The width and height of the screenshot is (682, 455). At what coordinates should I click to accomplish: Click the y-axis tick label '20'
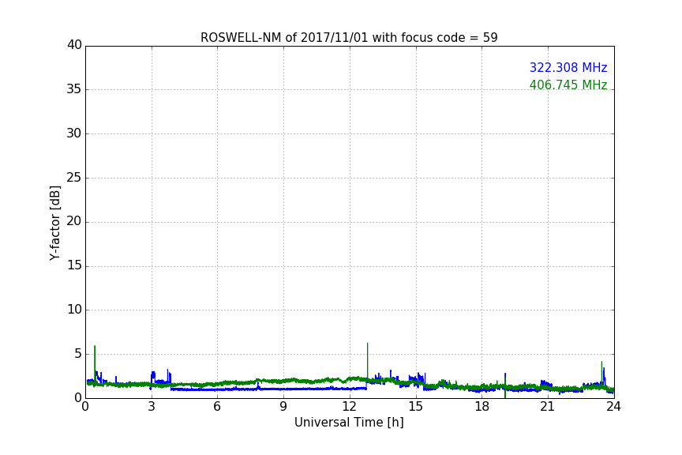coord(74,221)
